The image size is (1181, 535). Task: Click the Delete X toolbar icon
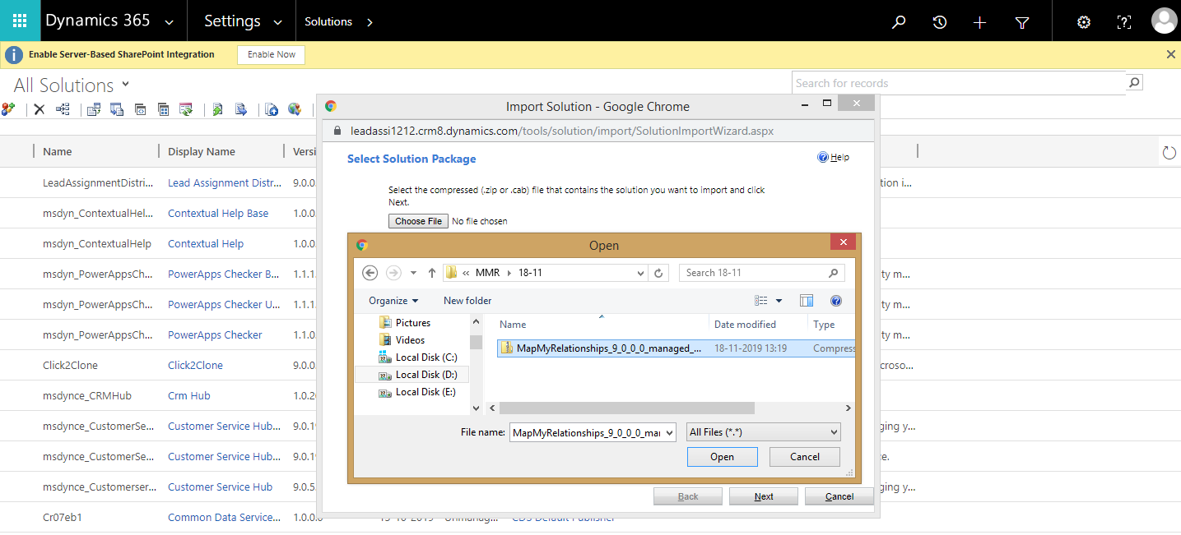point(39,109)
